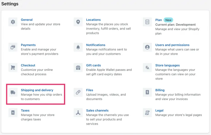
Task: Open the Plan settings link
Action: 159,20
